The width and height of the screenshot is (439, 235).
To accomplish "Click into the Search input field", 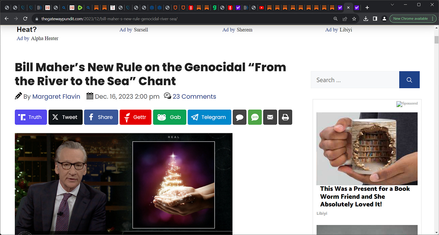I will click(355, 80).
